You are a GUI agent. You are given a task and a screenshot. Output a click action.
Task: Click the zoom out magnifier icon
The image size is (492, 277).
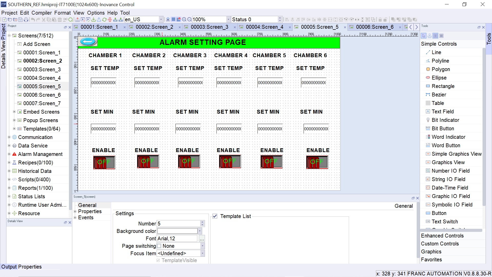pyautogui.click(x=189, y=19)
